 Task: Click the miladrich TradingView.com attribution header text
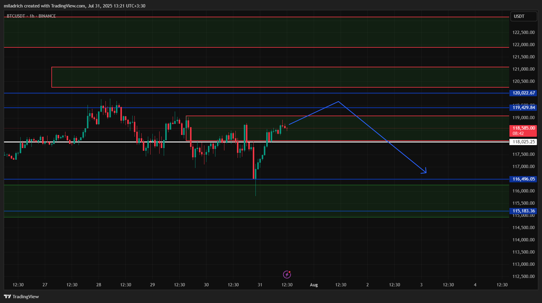click(75, 6)
